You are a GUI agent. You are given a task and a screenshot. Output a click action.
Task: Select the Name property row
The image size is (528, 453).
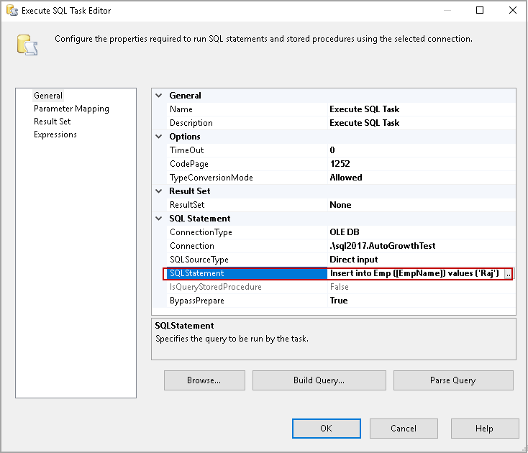coord(341,109)
